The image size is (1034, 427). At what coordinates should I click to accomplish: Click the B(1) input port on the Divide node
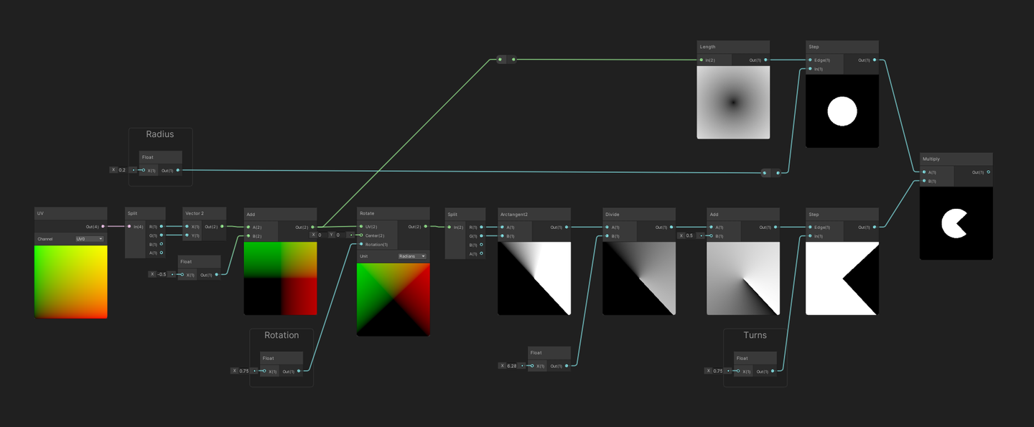click(607, 238)
